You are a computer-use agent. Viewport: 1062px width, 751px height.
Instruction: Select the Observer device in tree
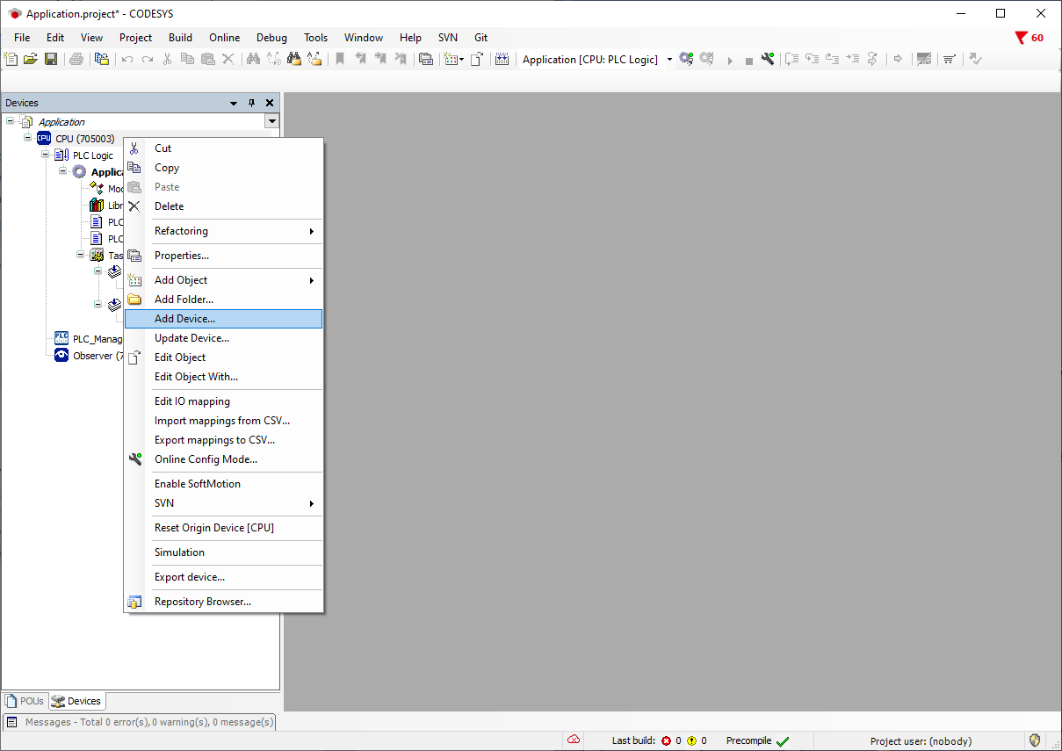[x=91, y=356]
